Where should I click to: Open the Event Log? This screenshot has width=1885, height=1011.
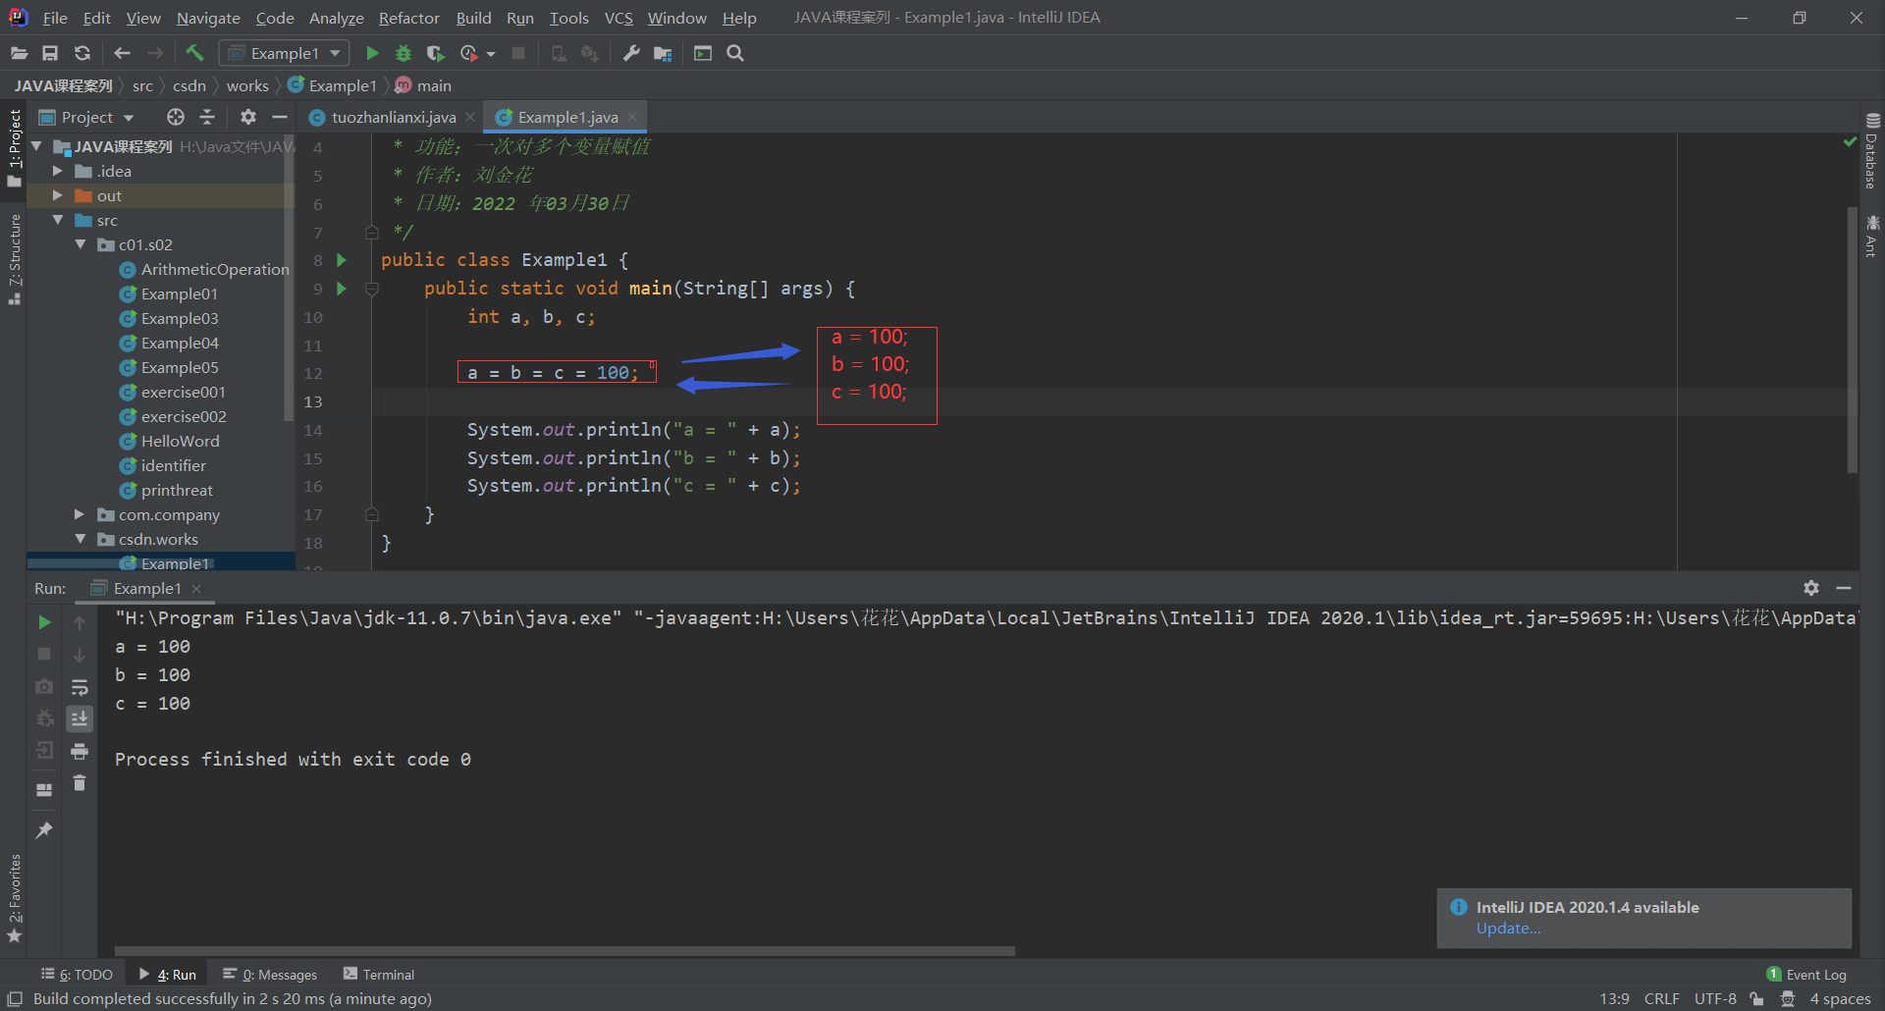coord(1806,974)
